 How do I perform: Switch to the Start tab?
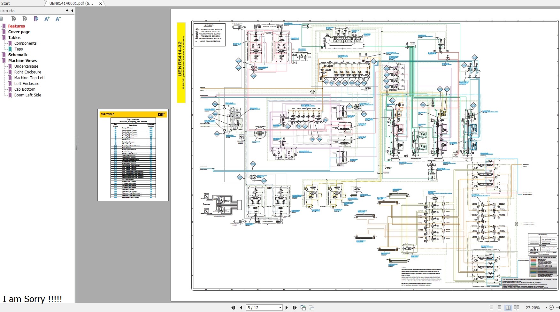click(x=6, y=3)
